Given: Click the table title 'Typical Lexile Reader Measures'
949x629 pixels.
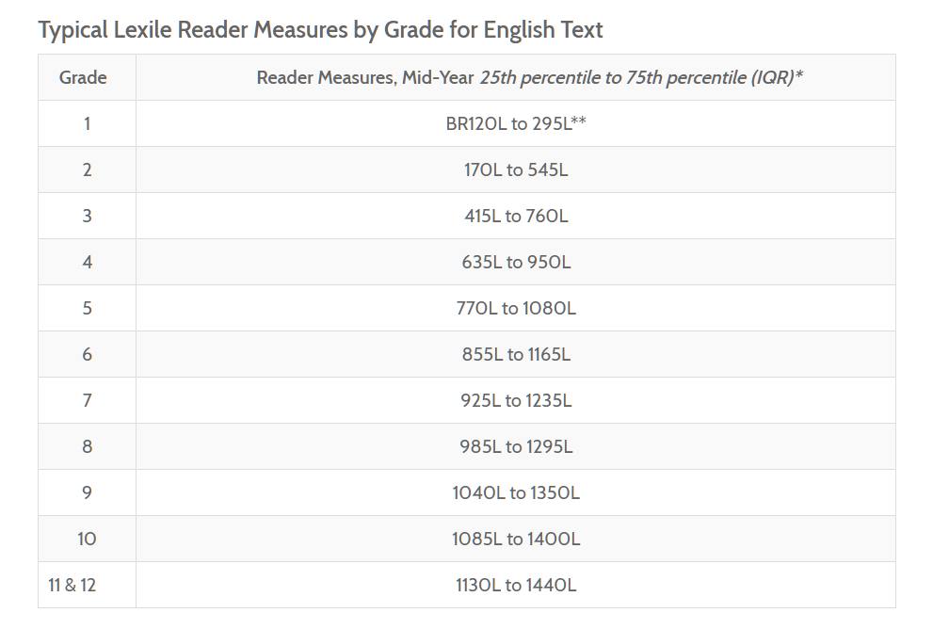Looking at the screenshot, I should (x=320, y=30).
